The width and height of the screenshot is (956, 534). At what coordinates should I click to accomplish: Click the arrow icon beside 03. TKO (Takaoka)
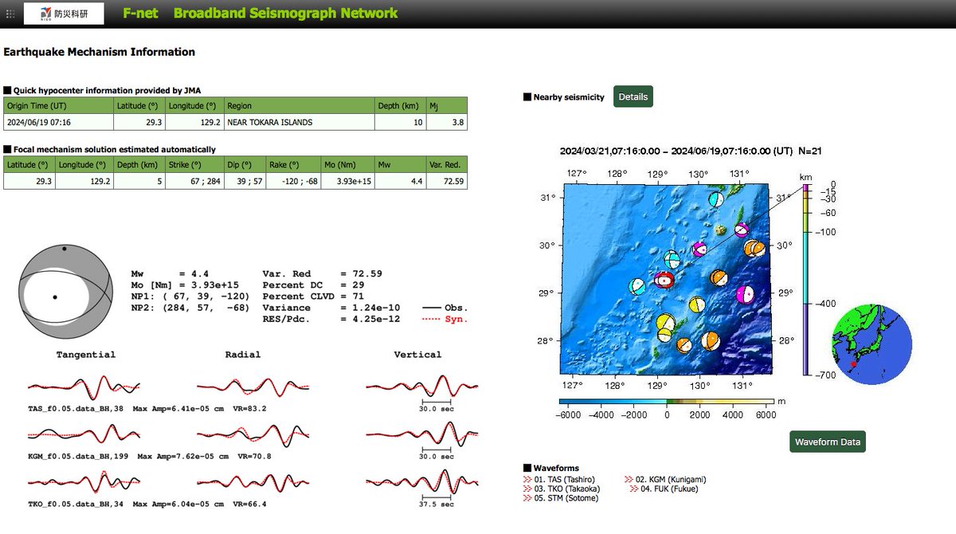click(527, 489)
